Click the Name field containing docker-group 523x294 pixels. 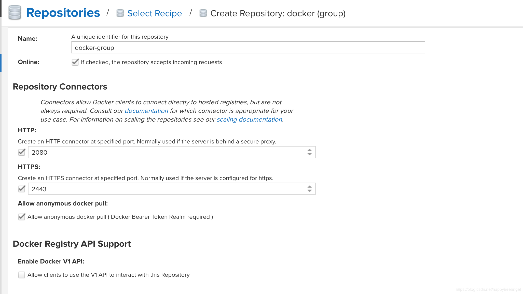[248, 48]
